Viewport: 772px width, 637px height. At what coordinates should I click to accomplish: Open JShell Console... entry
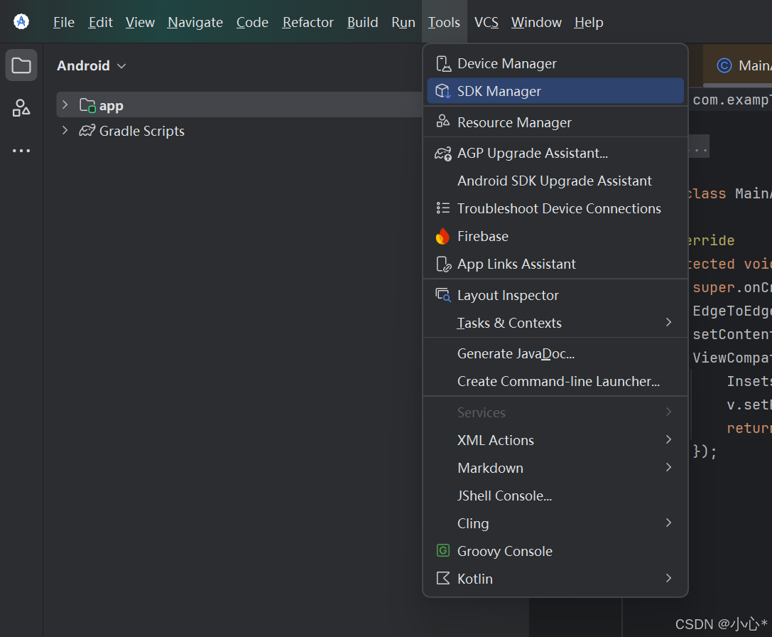pyautogui.click(x=555, y=496)
